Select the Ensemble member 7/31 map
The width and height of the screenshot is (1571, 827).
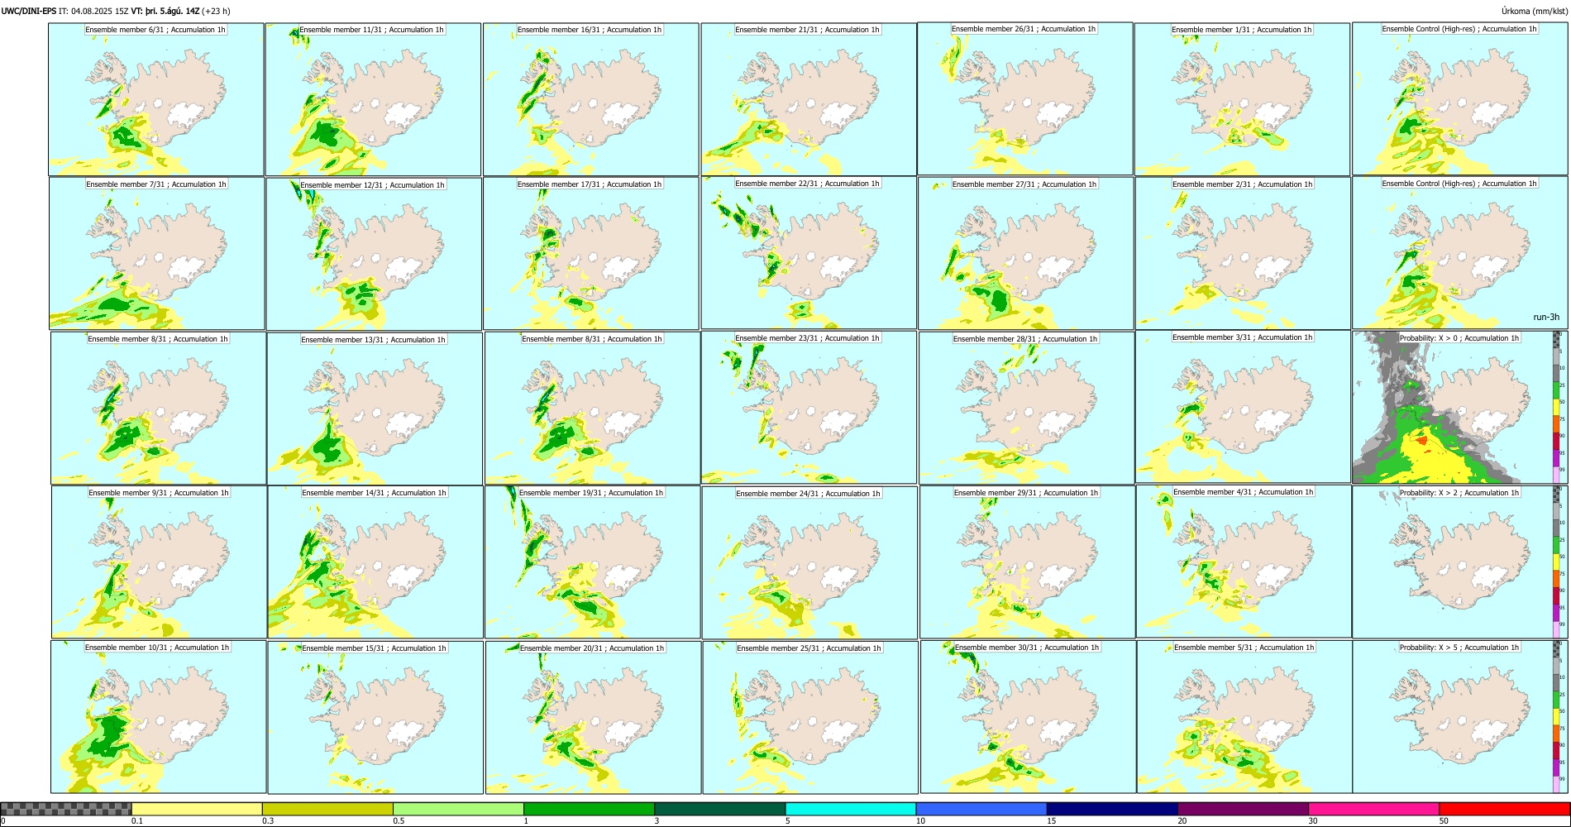point(157,254)
